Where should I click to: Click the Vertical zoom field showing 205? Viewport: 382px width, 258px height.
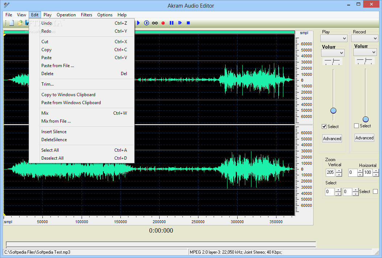(330, 172)
